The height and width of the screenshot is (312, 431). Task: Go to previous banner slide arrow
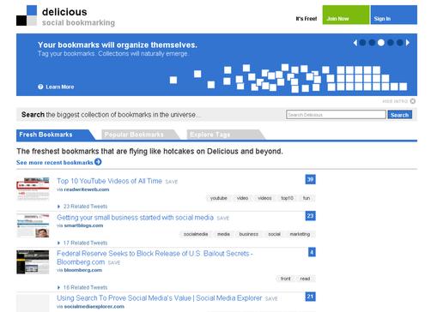(x=355, y=43)
